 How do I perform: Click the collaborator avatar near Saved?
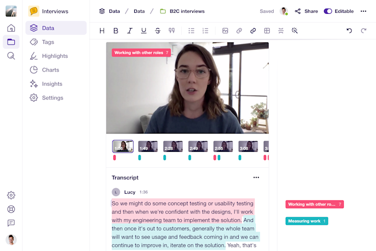pyautogui.click(x=284, y=11)
